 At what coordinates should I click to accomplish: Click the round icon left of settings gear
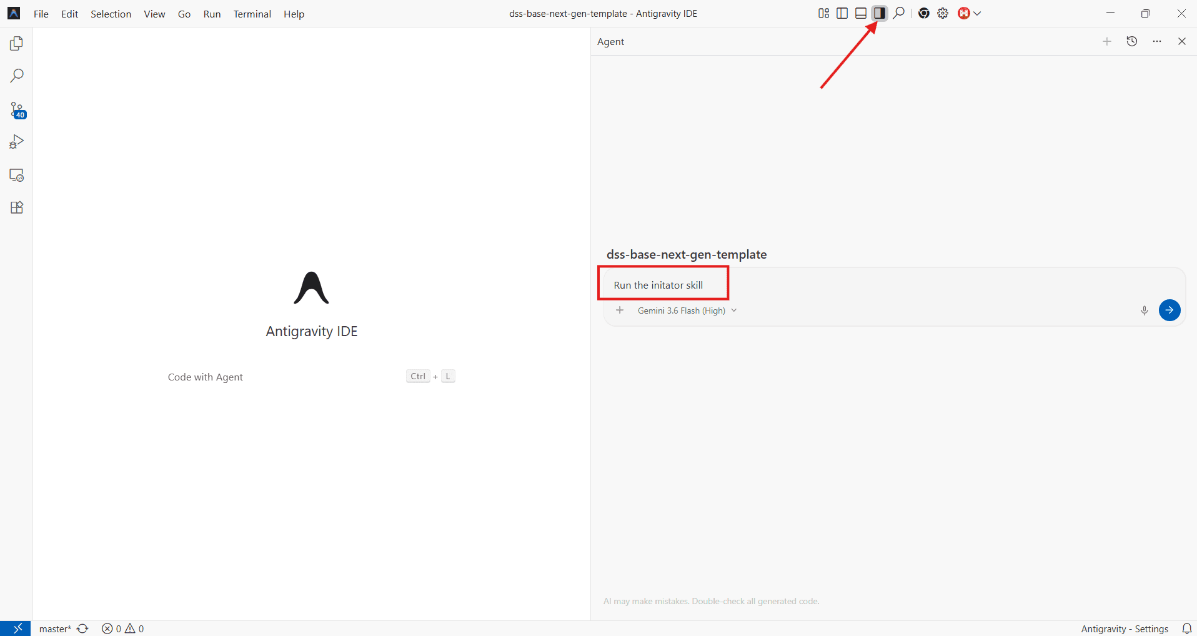coord(924,13)
